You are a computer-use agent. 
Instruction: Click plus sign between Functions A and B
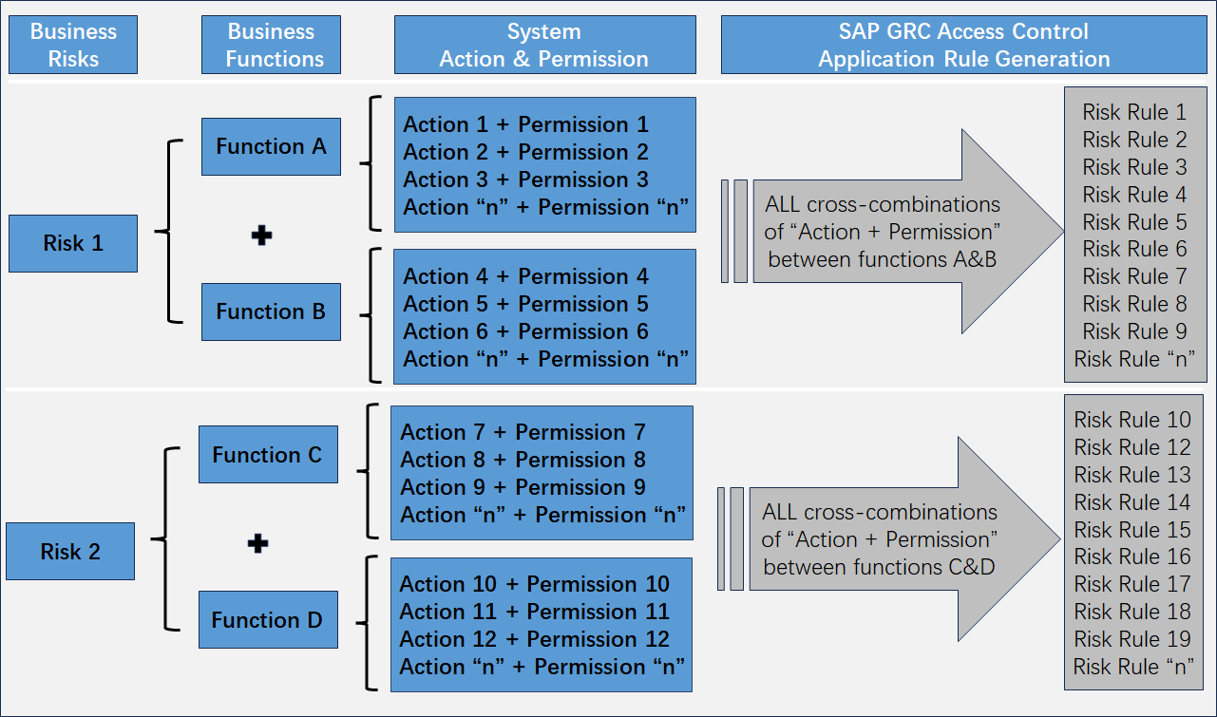pyautogui.click(x=261, y=236)
